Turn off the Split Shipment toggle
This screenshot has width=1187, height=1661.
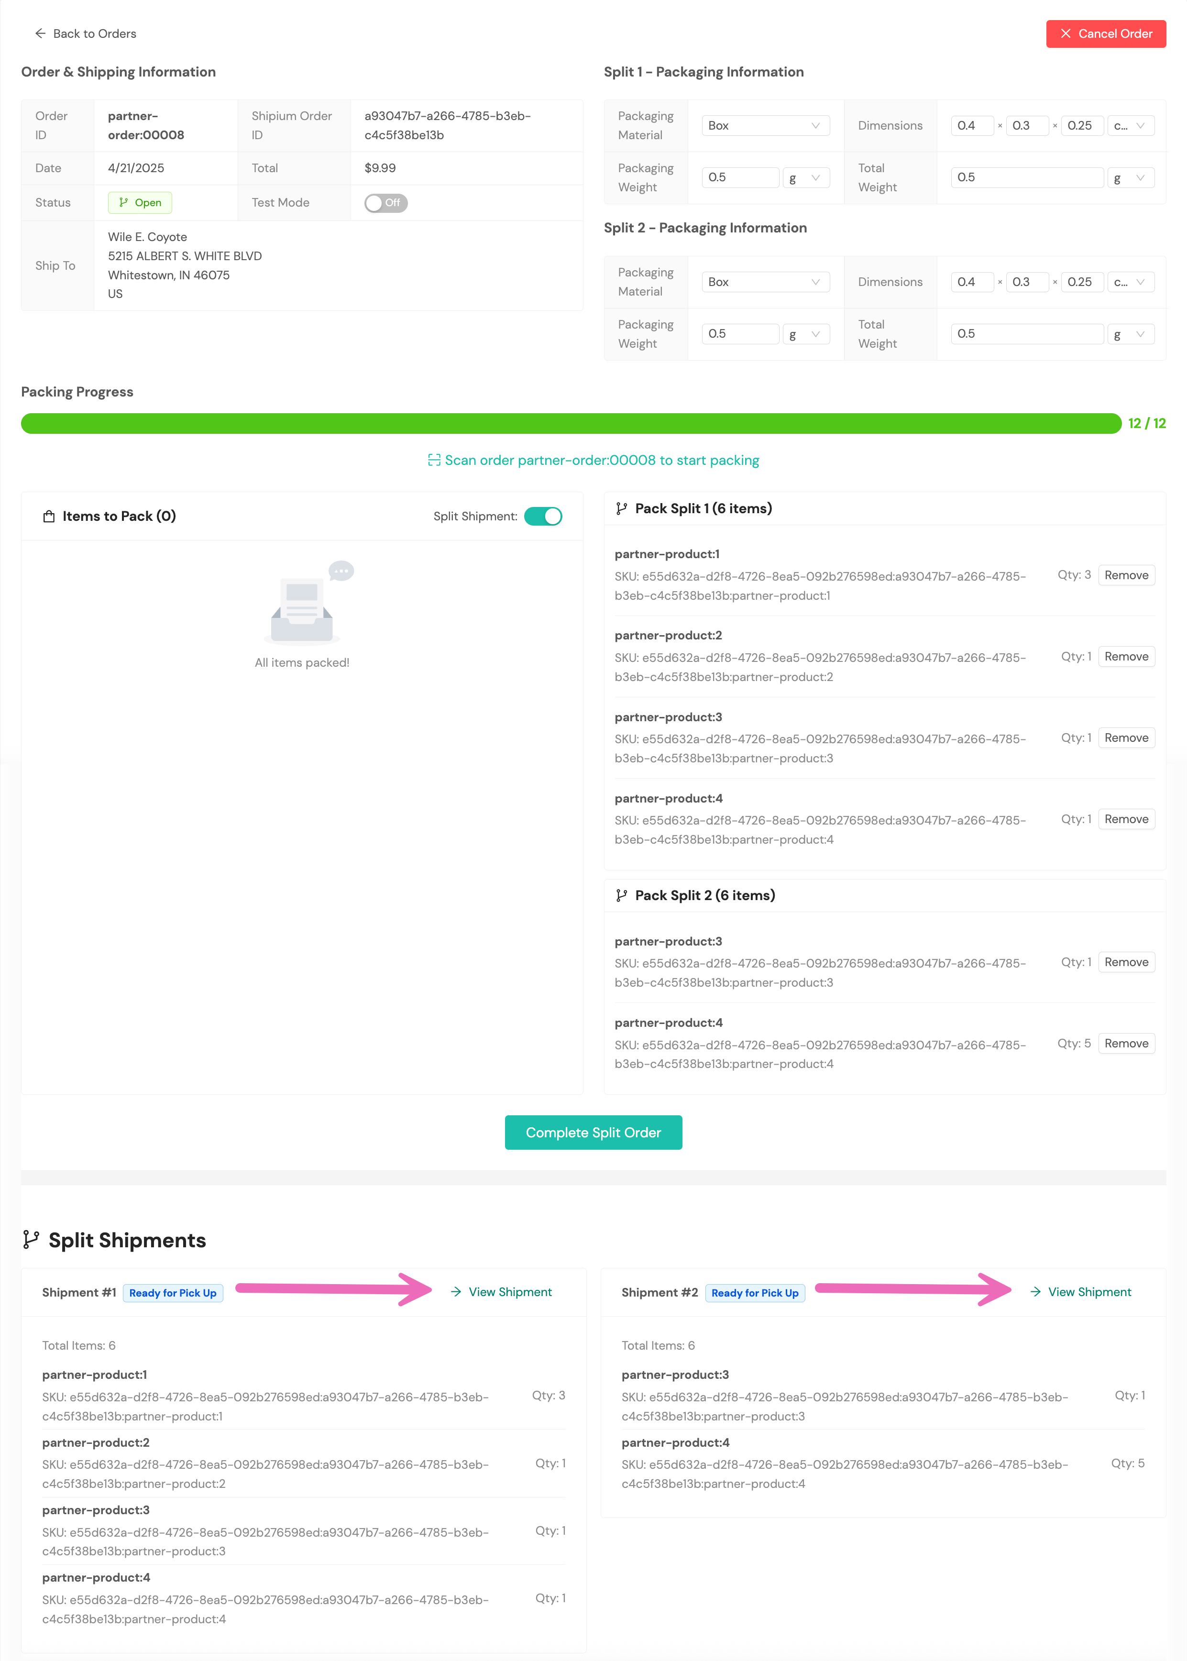(543, 517)
